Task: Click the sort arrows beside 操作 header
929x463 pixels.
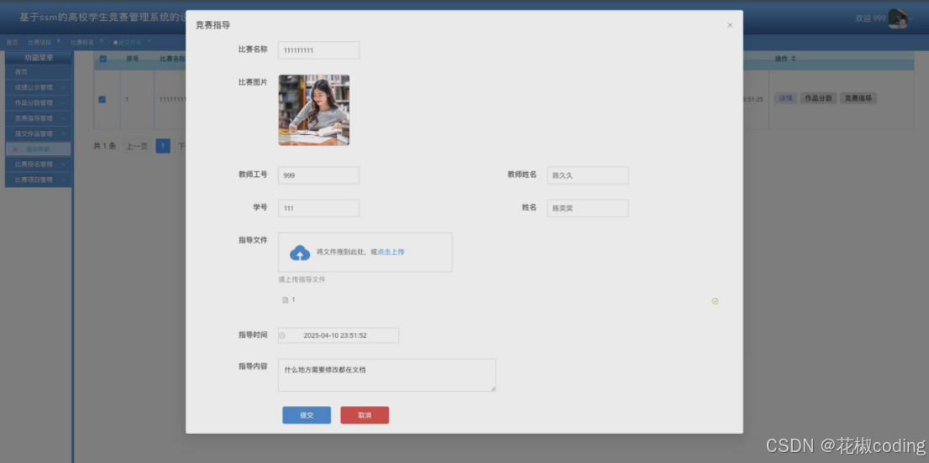Action: coord(793,59)
